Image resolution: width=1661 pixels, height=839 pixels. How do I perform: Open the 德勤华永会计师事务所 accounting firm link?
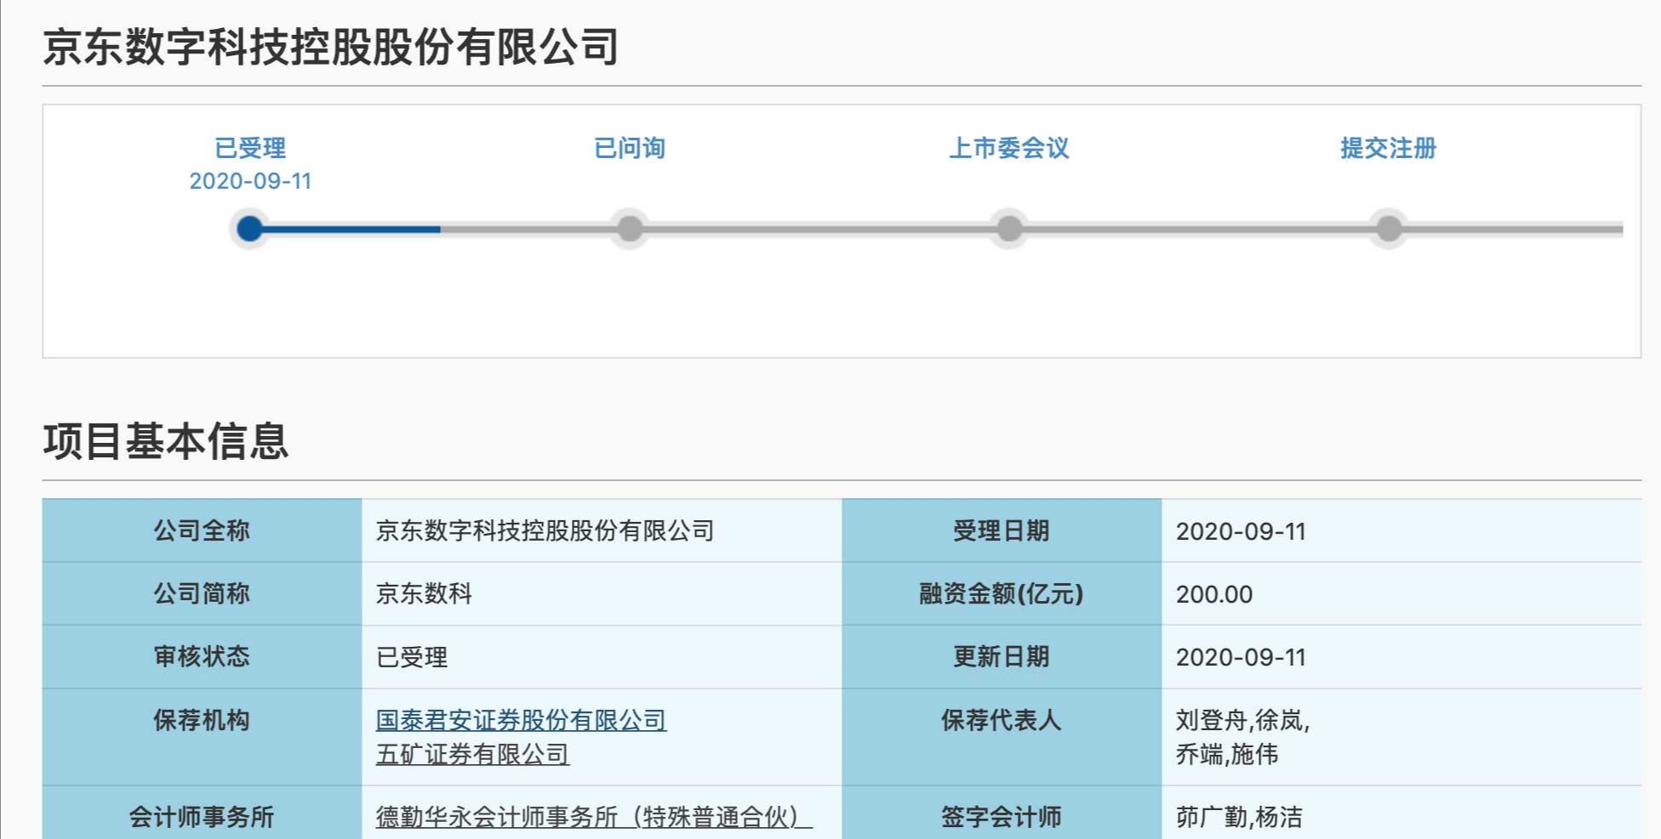pos(593,817)
